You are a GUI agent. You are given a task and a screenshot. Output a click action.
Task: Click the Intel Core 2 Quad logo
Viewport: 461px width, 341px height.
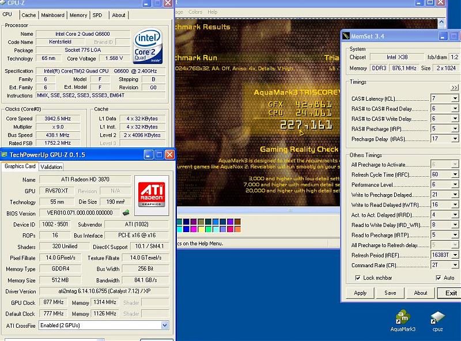[148, 46]
